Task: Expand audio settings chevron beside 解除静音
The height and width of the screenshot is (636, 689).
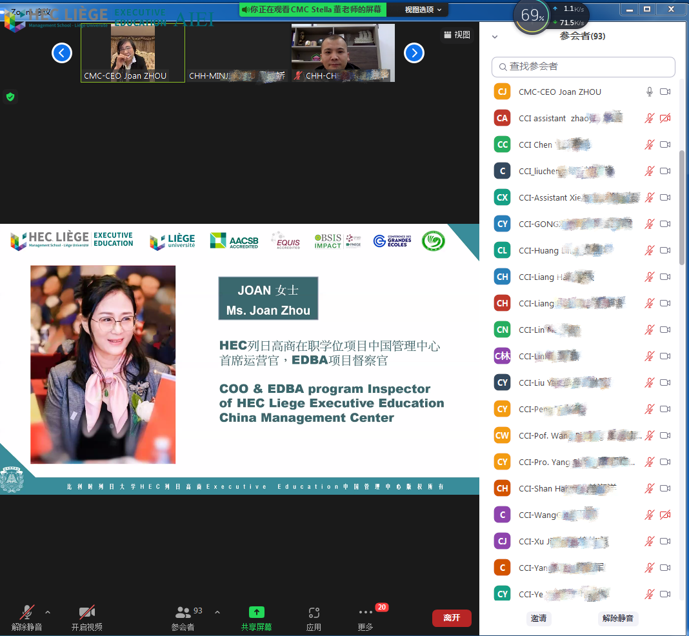Action: point(47,610)
